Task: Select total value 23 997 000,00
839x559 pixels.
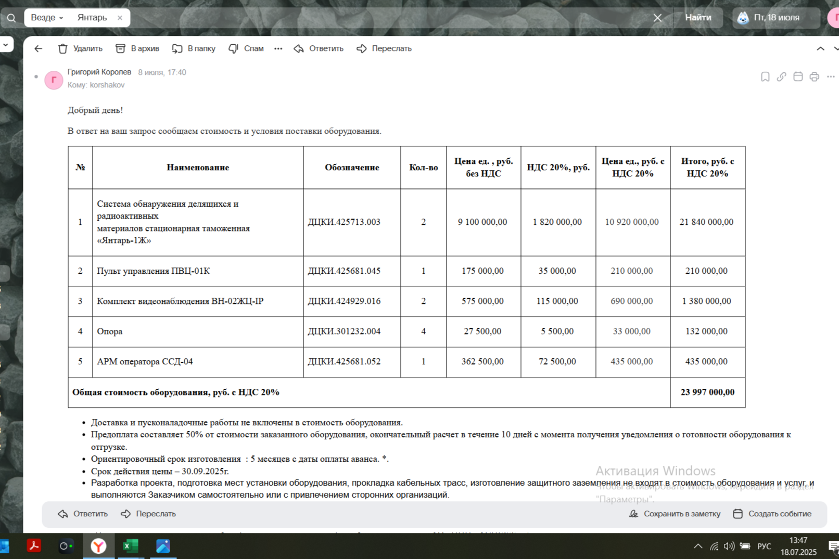Action: pyautogui.click(x=707, y=392)
